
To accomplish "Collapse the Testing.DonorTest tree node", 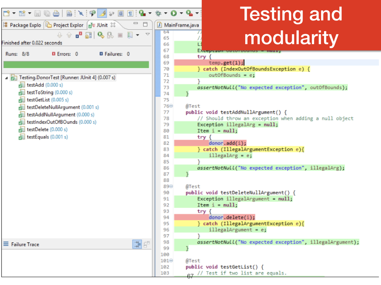I will point(7,78).
